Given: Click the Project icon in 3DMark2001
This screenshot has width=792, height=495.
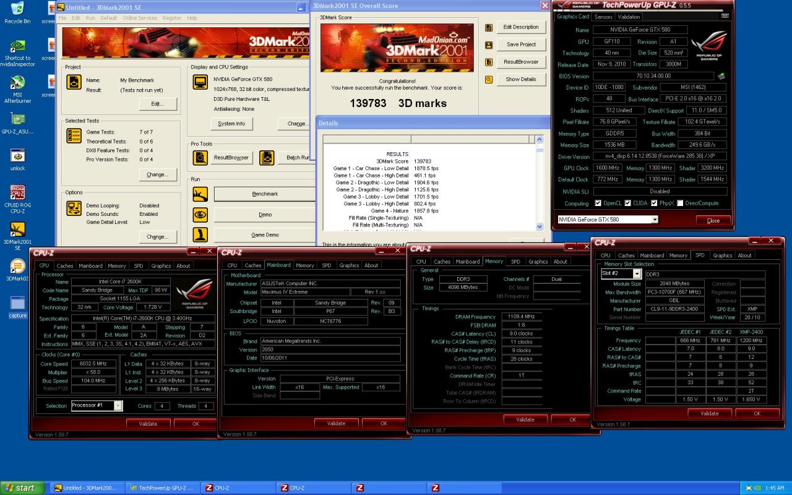Looking at the screenshot, I should 74,82.
